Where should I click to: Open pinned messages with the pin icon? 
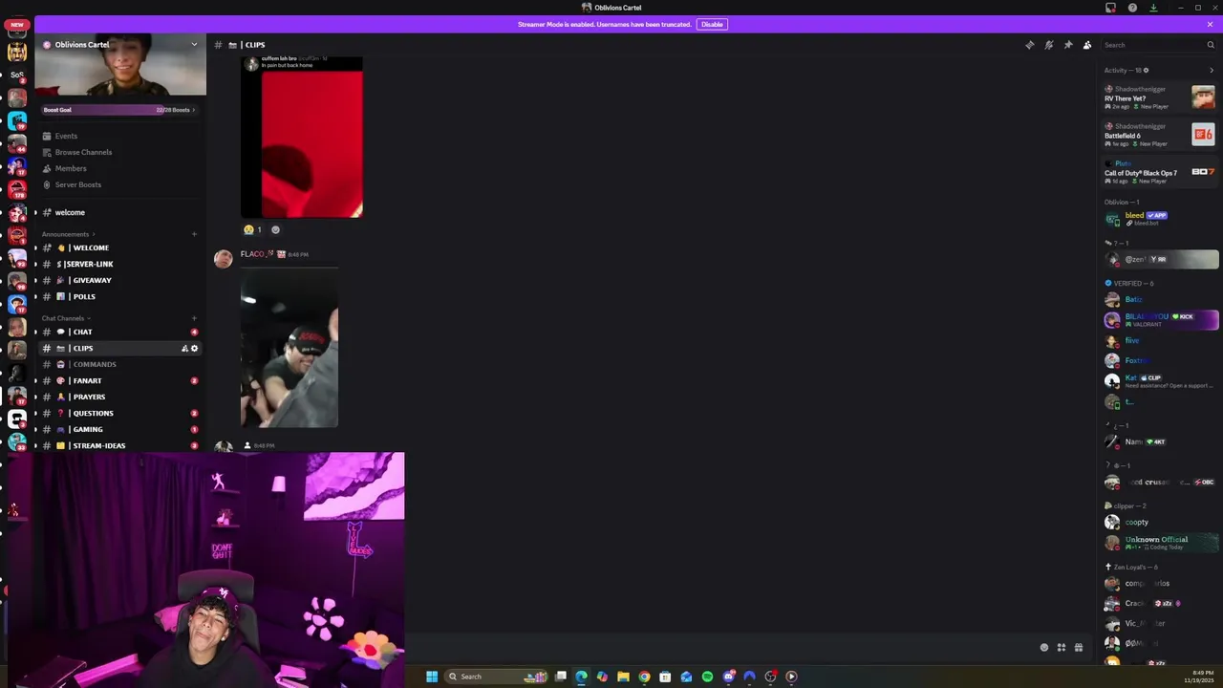[1067, 45]
